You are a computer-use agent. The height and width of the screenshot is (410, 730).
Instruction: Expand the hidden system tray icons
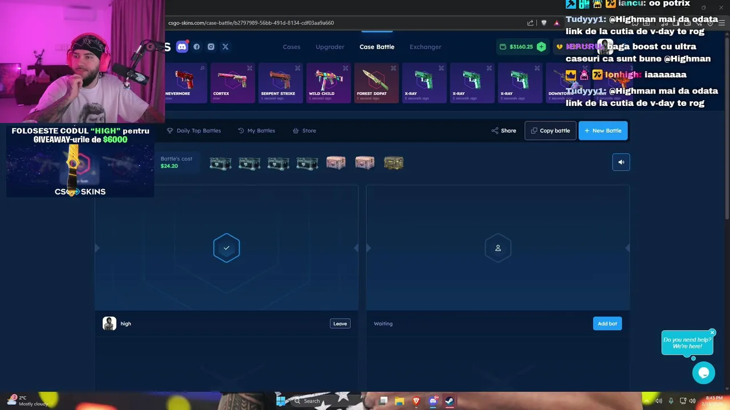point(647,401)
